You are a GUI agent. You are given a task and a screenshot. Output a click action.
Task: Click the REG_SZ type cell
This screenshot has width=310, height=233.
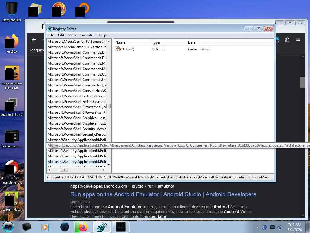pos(157,49)
